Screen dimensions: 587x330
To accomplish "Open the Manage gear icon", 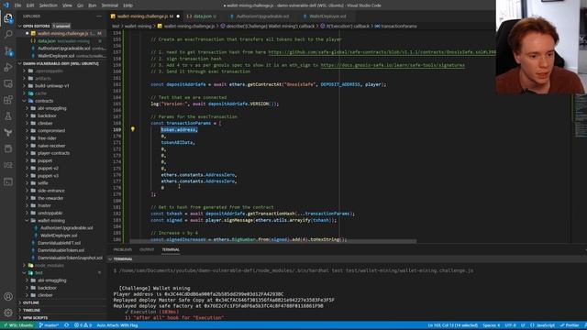I will click(8, 313).
